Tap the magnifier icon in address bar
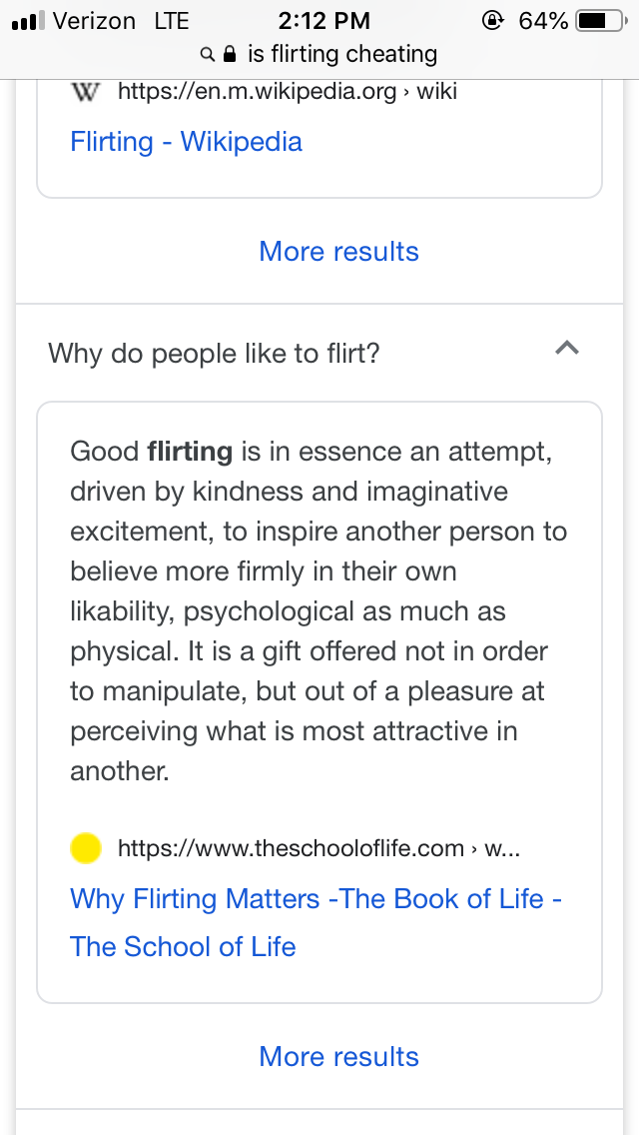 pos(208,54)
